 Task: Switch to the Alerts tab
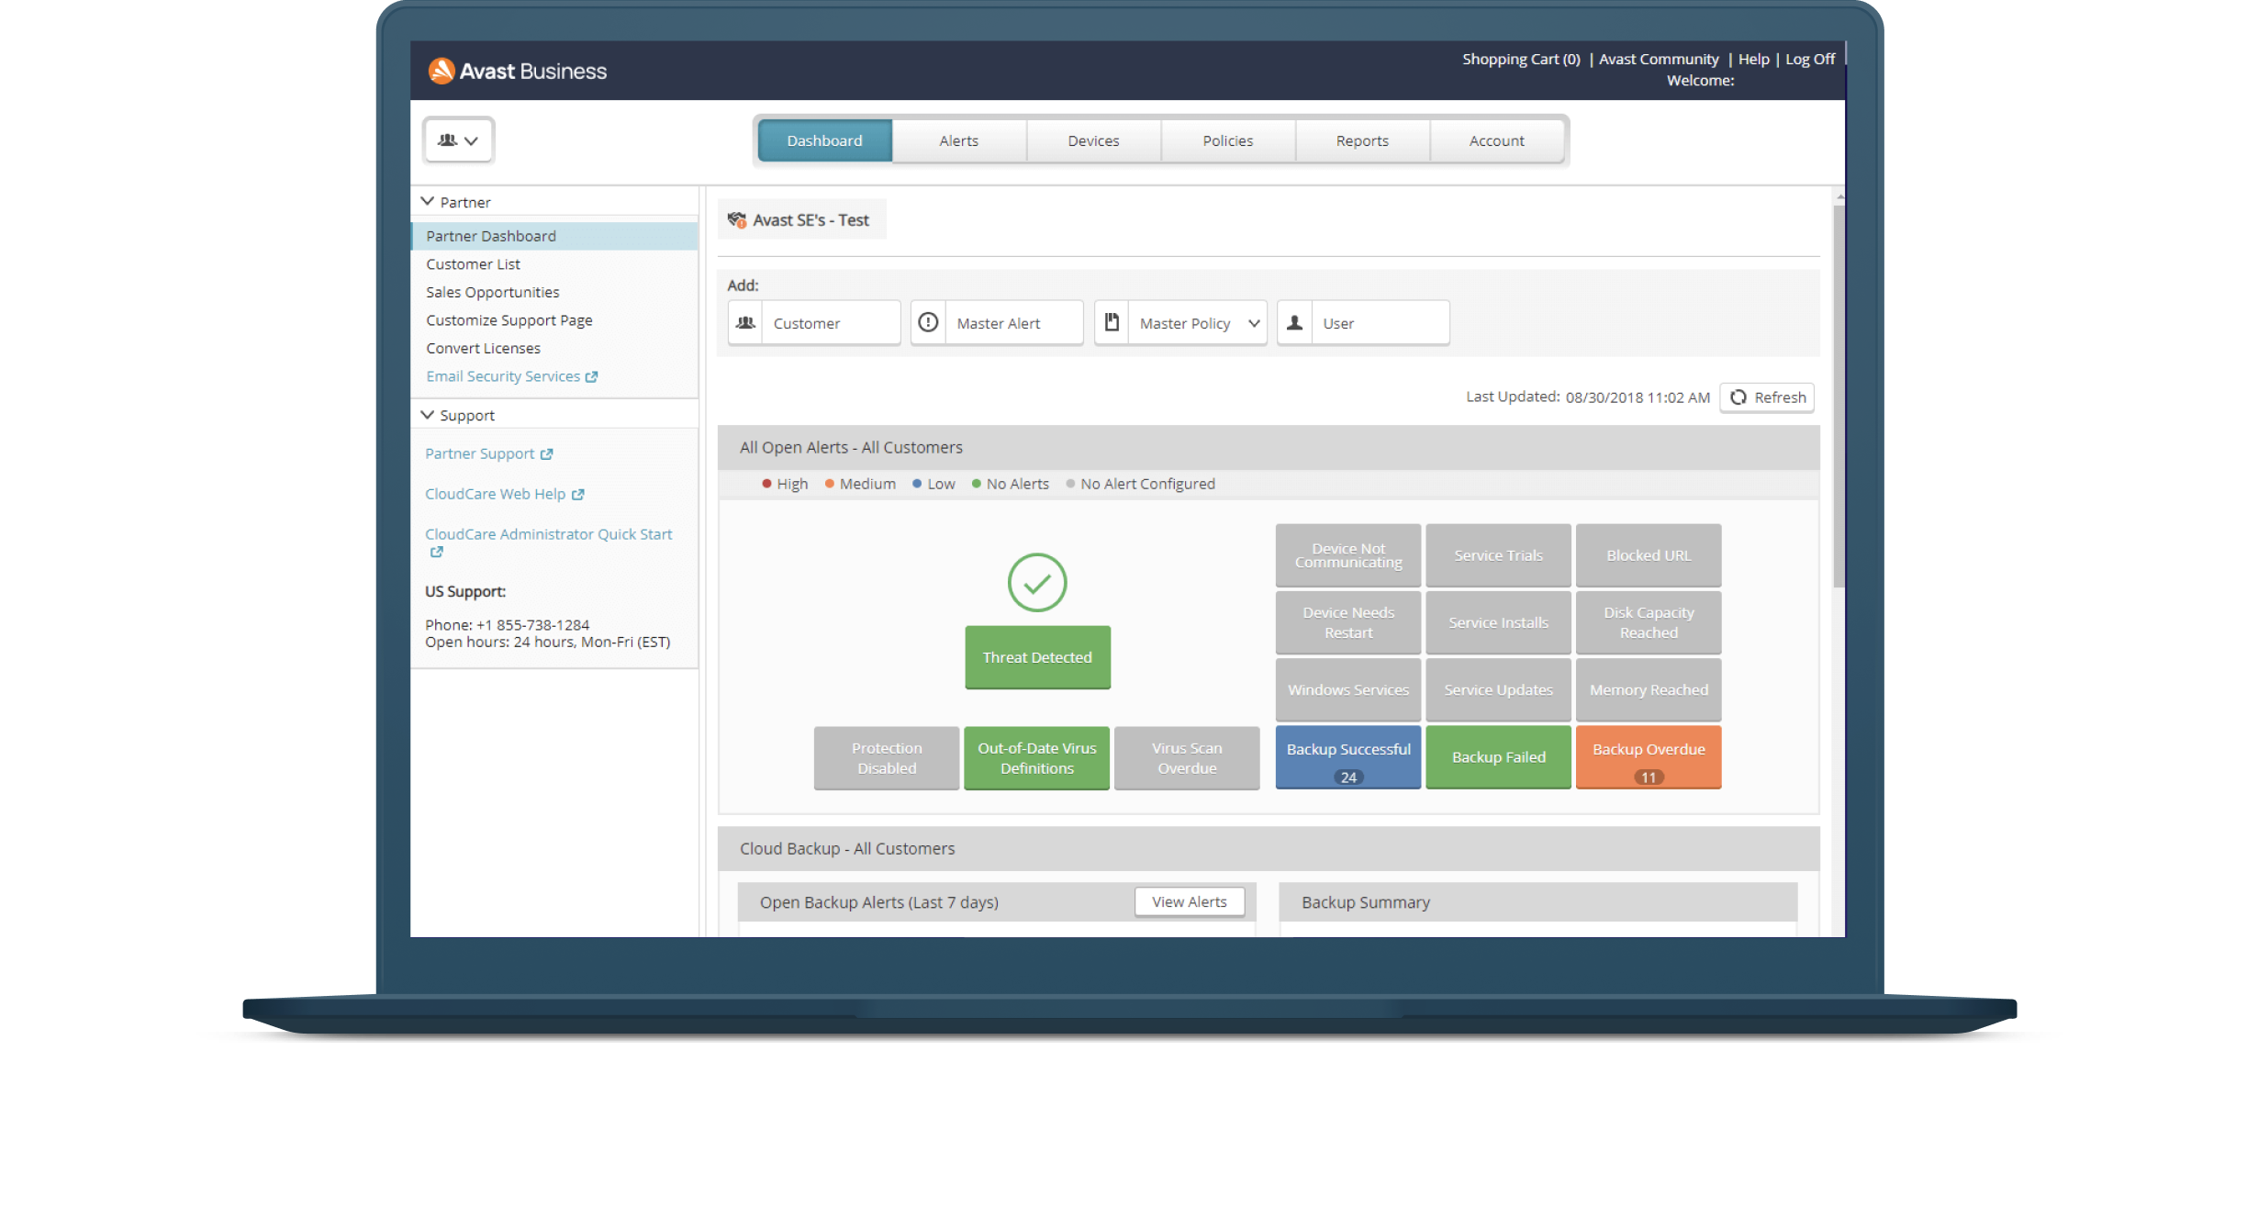pyautogui.click(x=958, y=140)
